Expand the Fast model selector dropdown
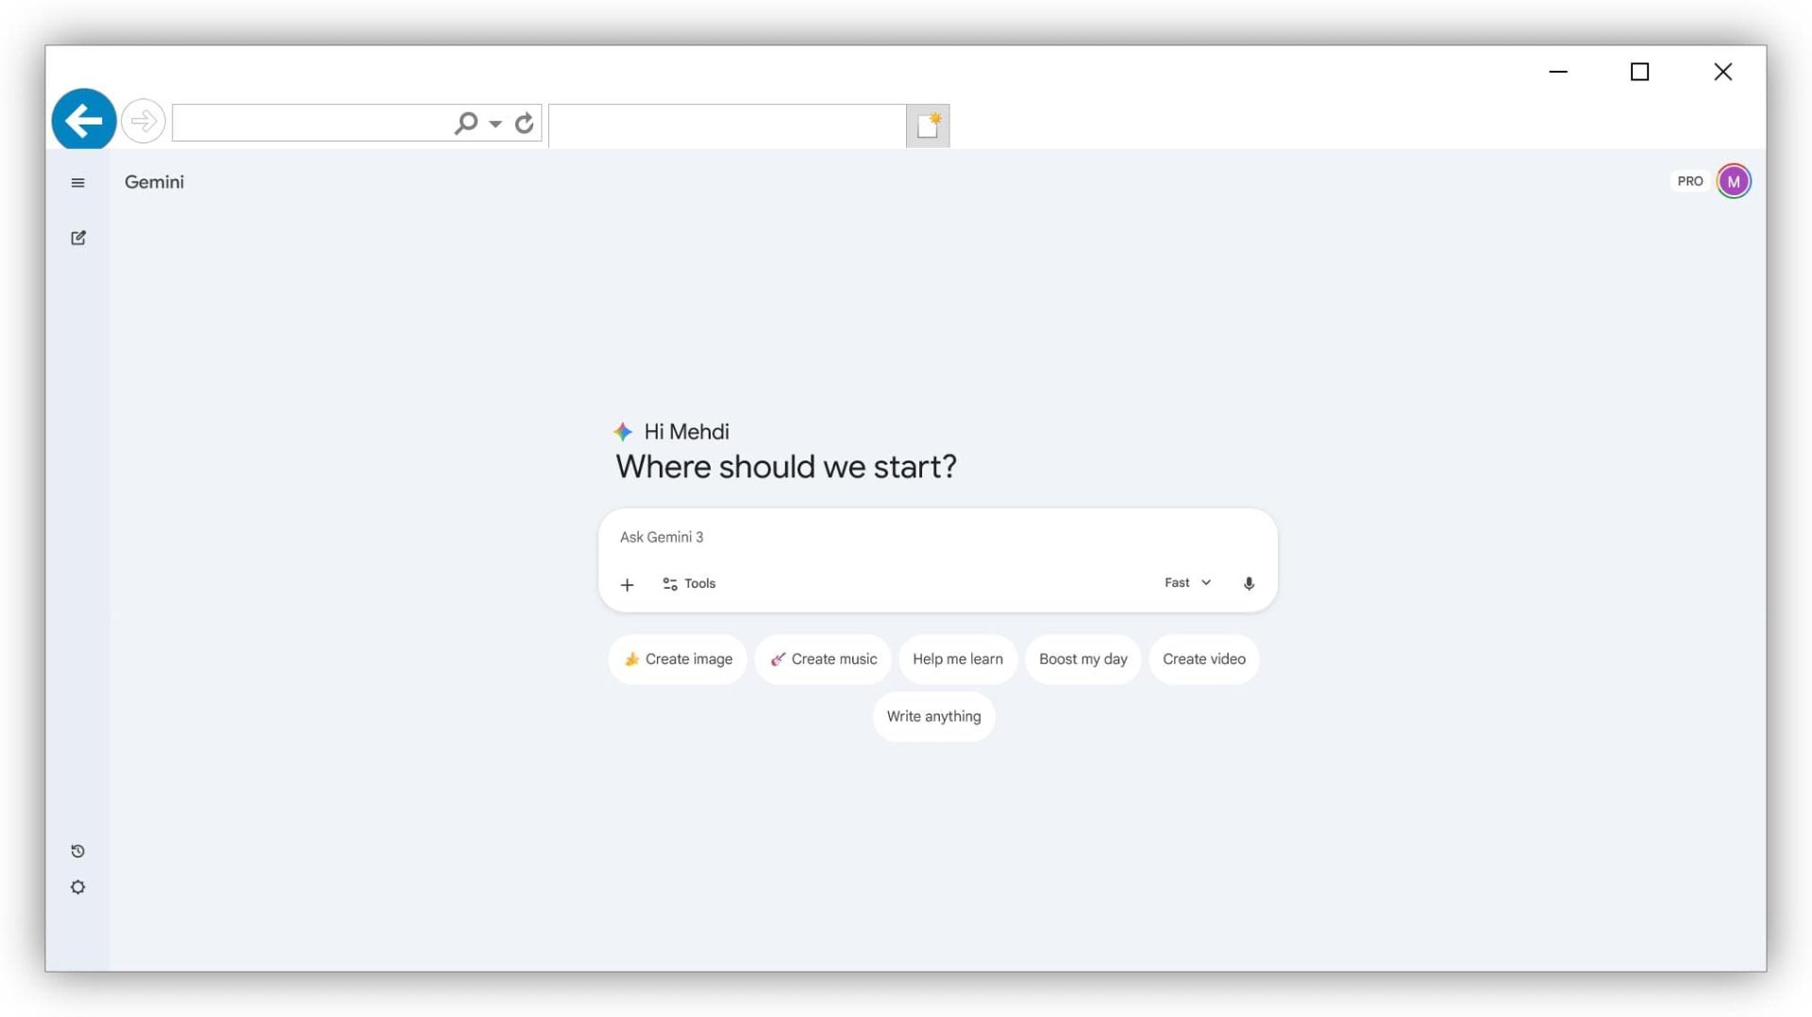Image resolution: width=1812 pixels, height=1017 pixels. coord(1187,583)
